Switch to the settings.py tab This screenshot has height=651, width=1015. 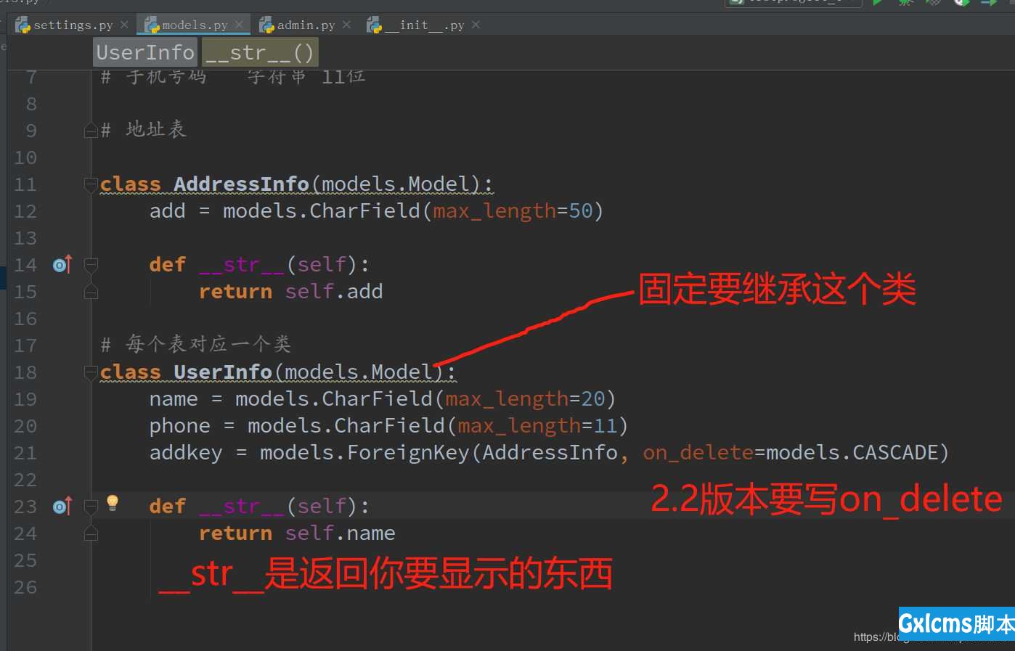pos(73,25)
